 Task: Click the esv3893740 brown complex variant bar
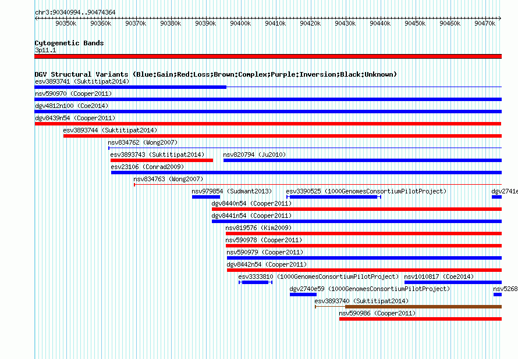point(423,307)
